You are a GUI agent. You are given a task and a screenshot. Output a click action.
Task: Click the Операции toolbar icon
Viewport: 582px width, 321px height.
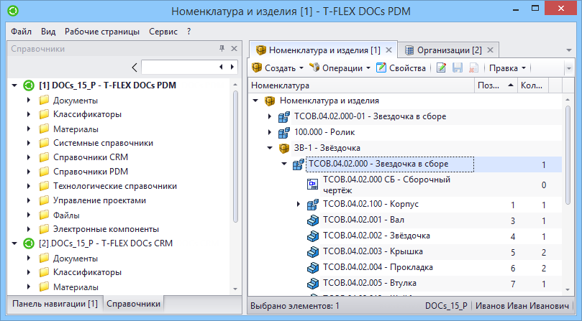coord(314,68)
